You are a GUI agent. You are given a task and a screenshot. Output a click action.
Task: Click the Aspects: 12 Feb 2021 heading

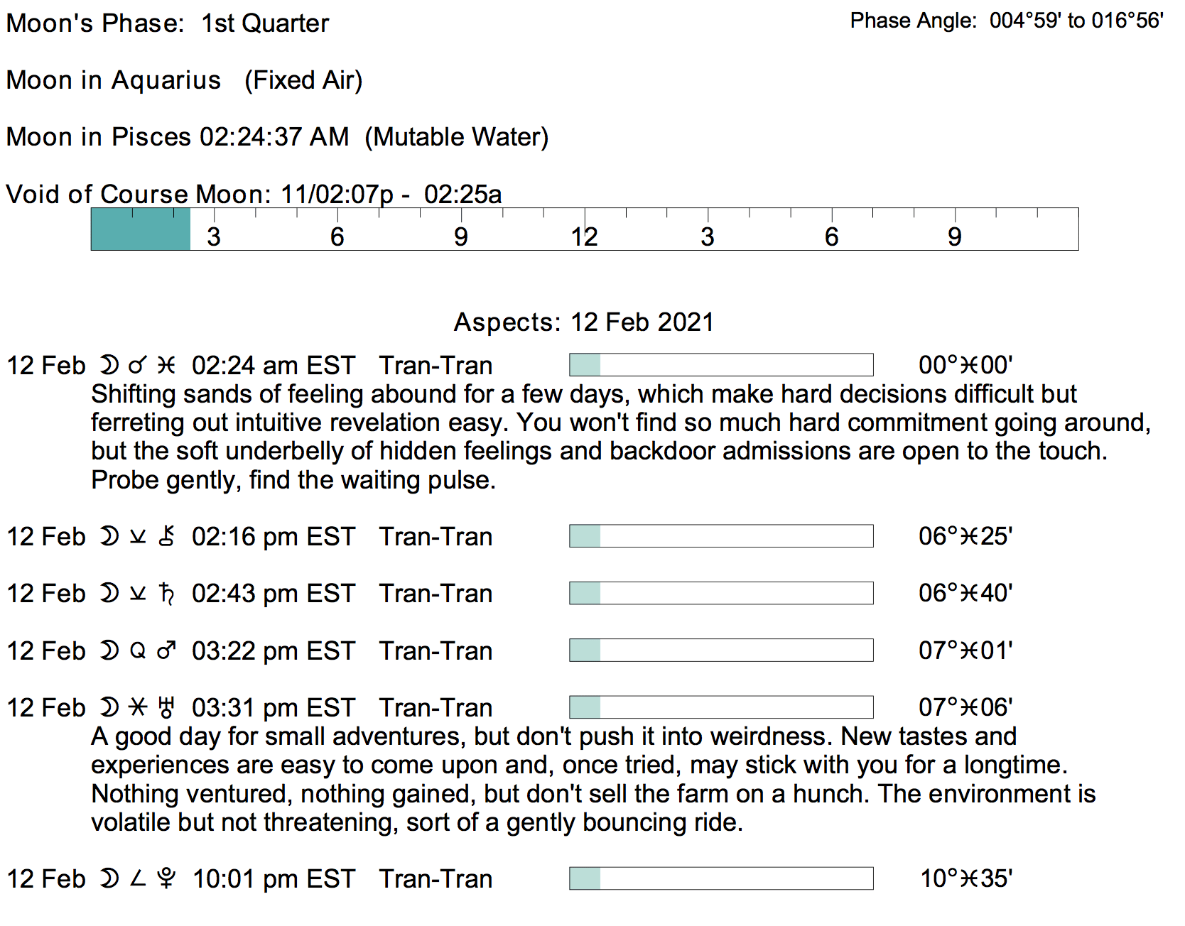point(583,322)
